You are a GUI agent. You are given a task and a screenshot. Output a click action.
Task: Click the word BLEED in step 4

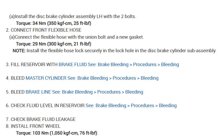pos(18,78)
